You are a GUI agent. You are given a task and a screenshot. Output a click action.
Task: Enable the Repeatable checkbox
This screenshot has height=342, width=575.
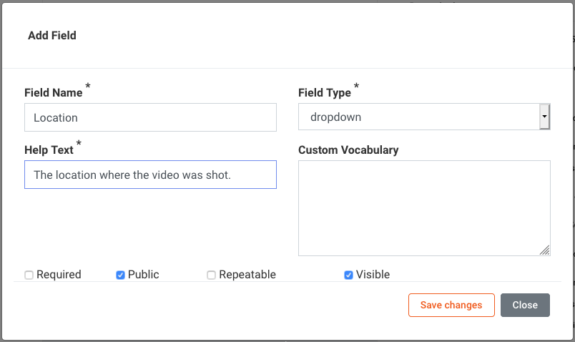212,275
